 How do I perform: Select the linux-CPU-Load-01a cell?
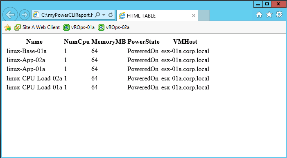pos(34,87)
